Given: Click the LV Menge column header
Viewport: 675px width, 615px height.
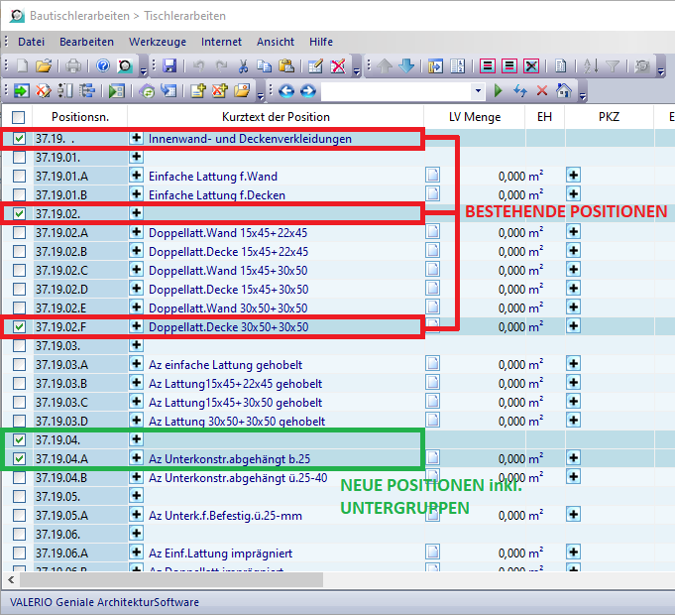Looking at the screenshot, I should [x=474, y=117].
